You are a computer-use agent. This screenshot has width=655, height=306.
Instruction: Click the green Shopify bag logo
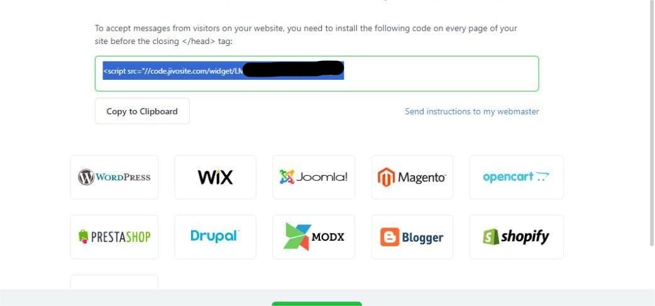pos(491,237)
